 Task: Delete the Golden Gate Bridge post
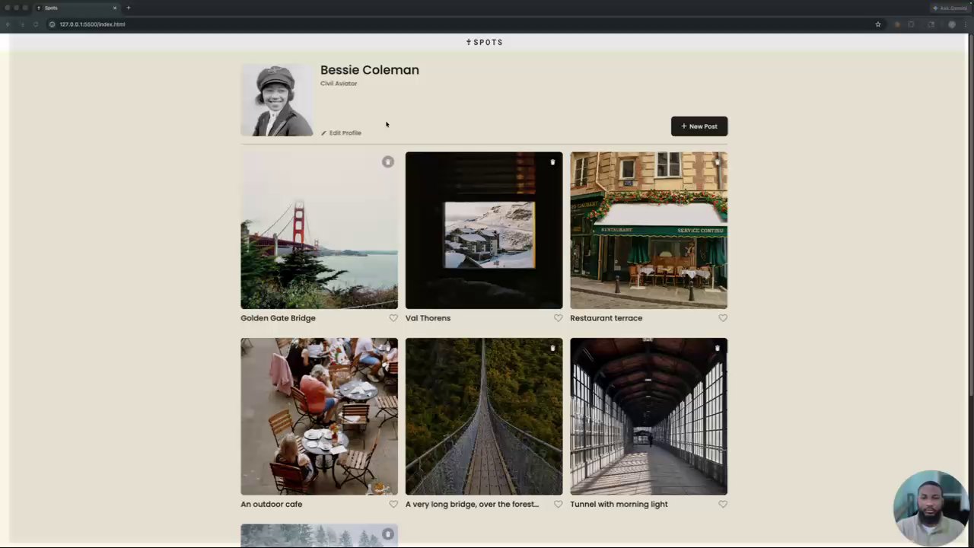pyautogui.click(x=388, y=161)
